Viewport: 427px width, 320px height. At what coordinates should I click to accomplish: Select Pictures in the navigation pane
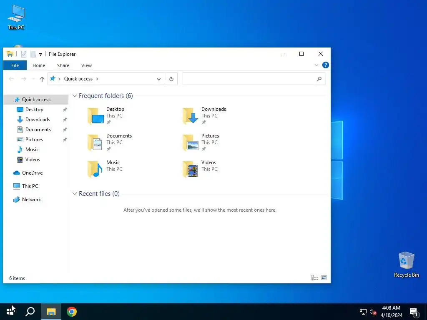34,140
